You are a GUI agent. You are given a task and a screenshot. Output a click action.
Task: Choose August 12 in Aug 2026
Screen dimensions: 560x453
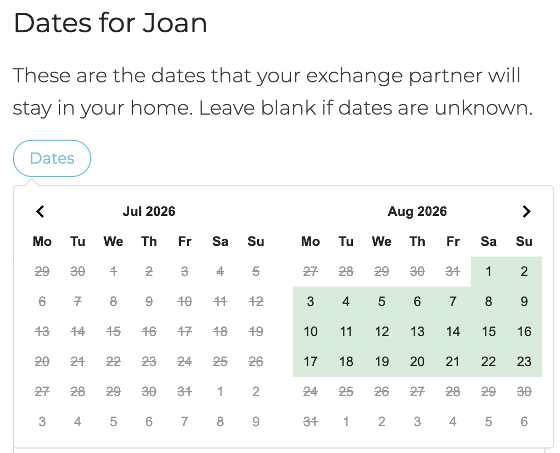[382, 331]
